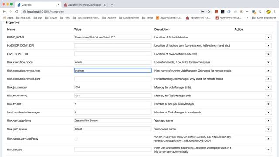Open the Flink bookmarks folder

coord(65,18)
